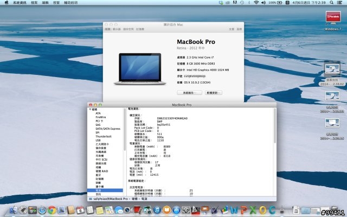Click the System Report button
Screen dimensions: 347x217
(189, 93)
